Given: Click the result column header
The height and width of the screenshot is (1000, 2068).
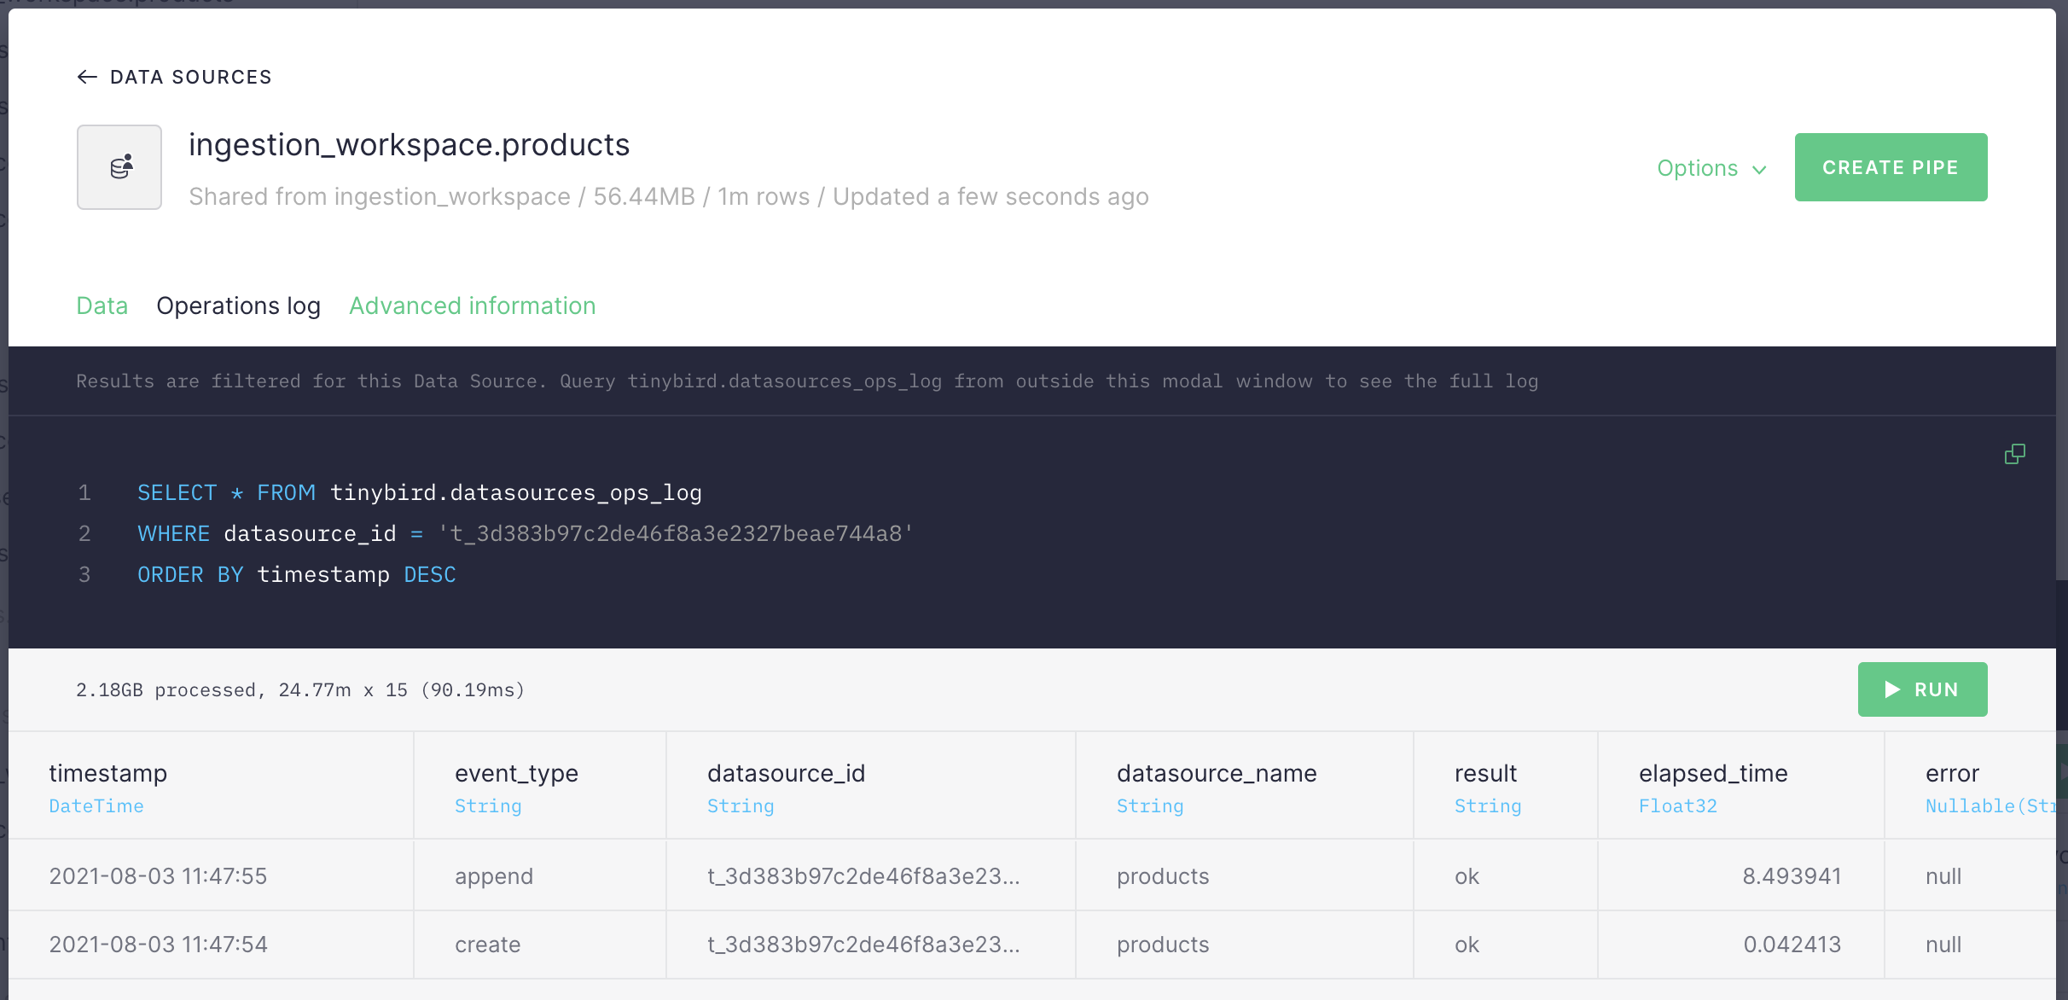Looking at the screenshot, I should tap(1484, 773).
